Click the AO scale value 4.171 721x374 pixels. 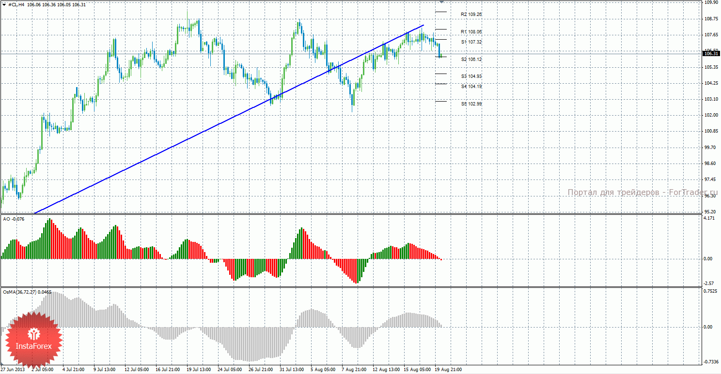709,219
